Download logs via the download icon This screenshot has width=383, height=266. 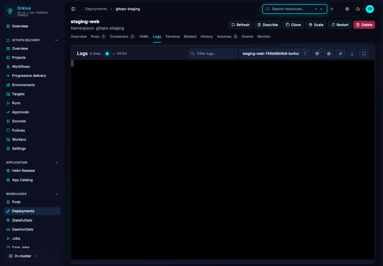point(352,54)
